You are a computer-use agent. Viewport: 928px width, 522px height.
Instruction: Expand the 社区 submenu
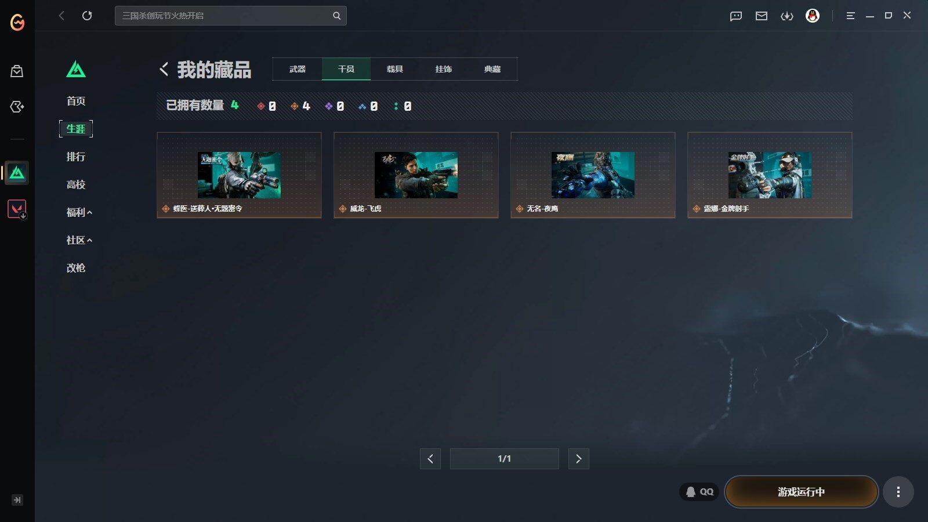(x=79, y=240)
